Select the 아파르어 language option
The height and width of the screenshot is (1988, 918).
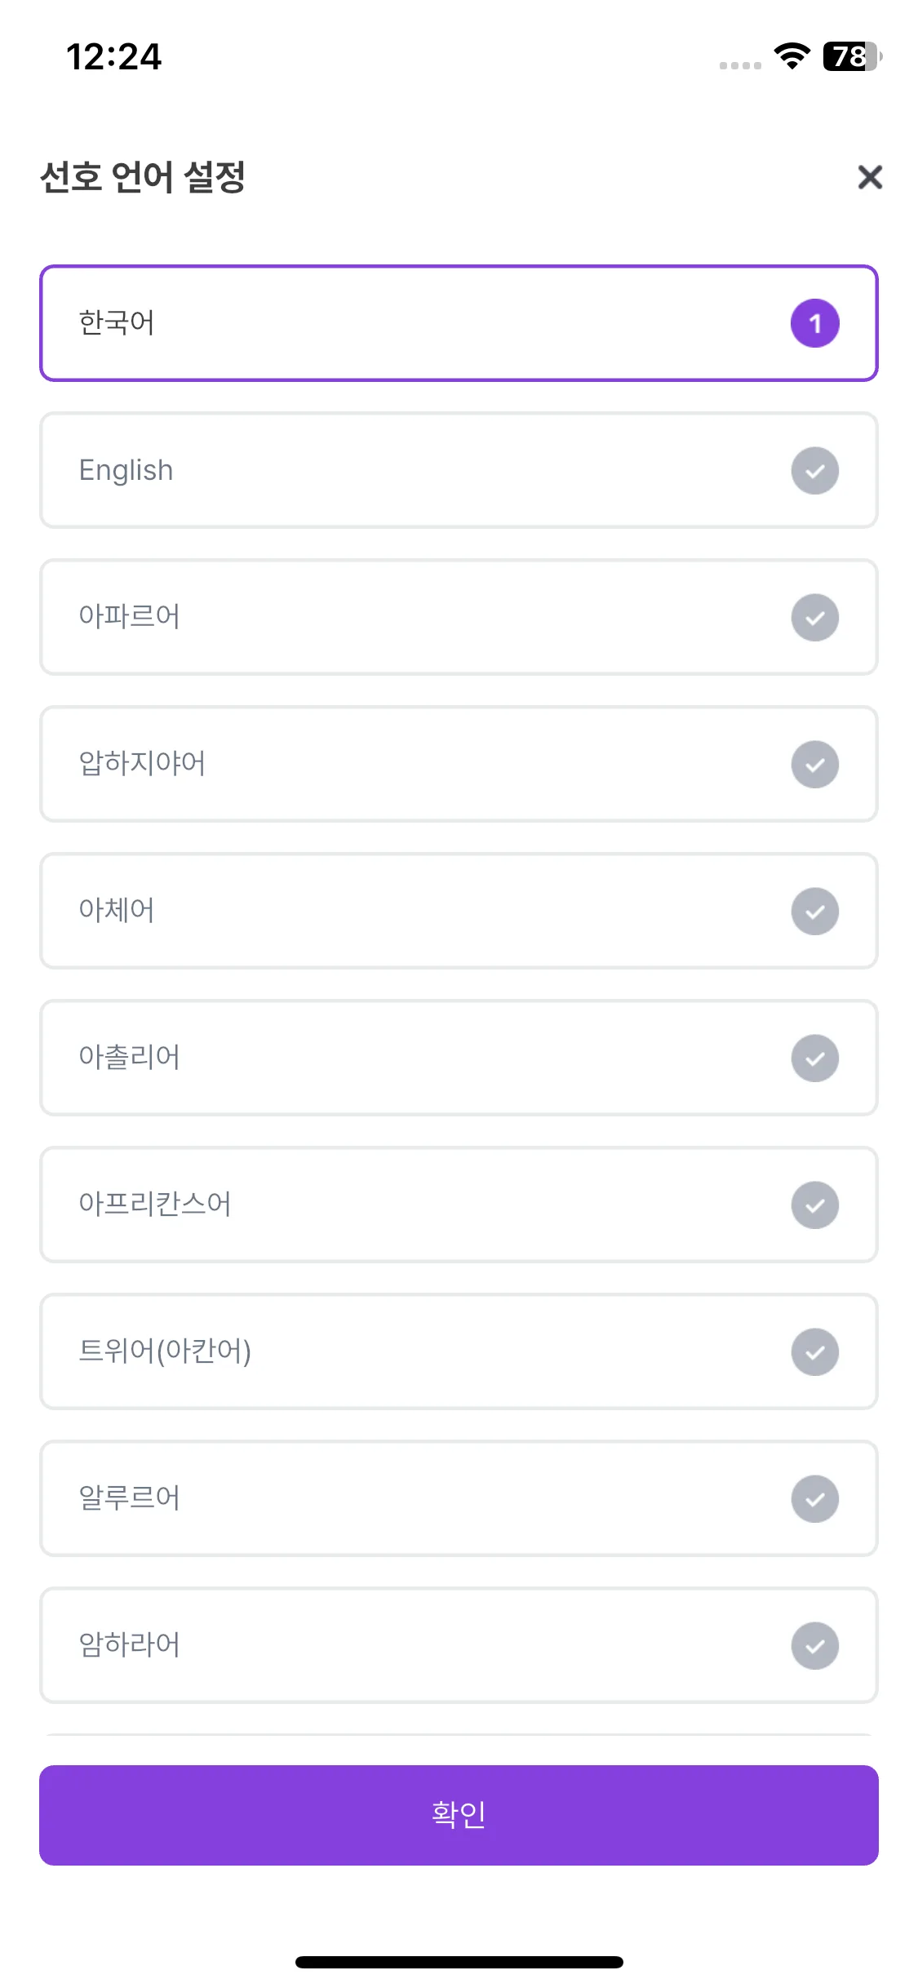tap(459, 617)
